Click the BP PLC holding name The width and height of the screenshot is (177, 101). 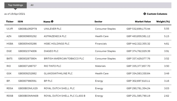(48, 81)
